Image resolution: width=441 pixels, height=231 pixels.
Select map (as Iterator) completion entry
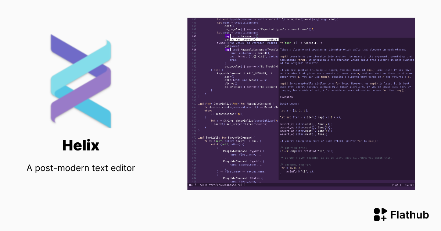tap(243, 39)
